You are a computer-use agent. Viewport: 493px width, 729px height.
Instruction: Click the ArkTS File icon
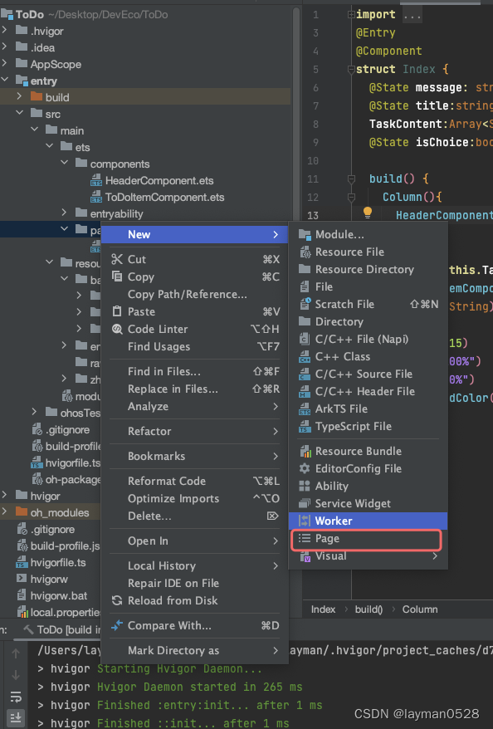tap(305, 409)
